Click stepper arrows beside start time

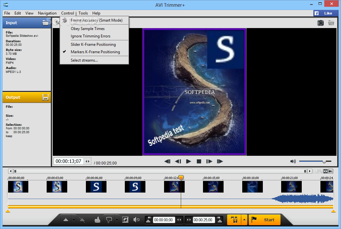(x=179, y=220)
